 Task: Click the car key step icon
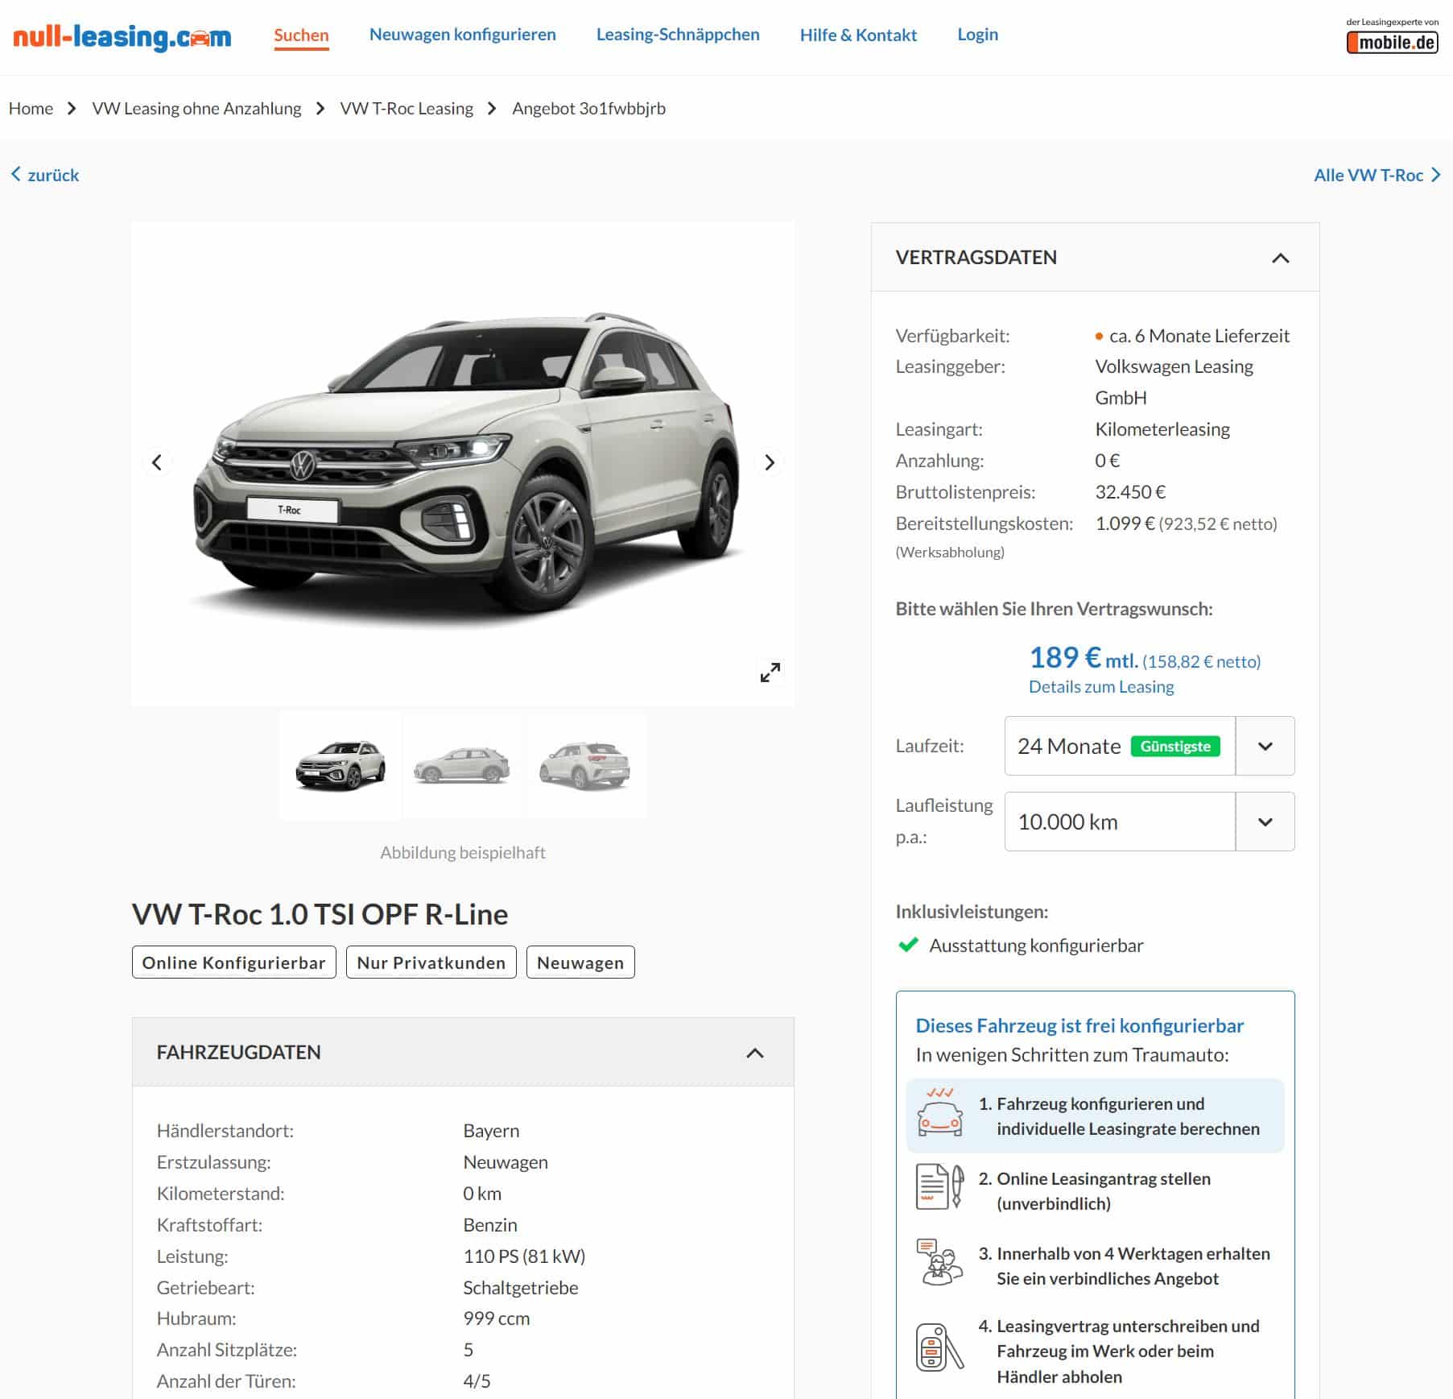[x=939, y=1347]
